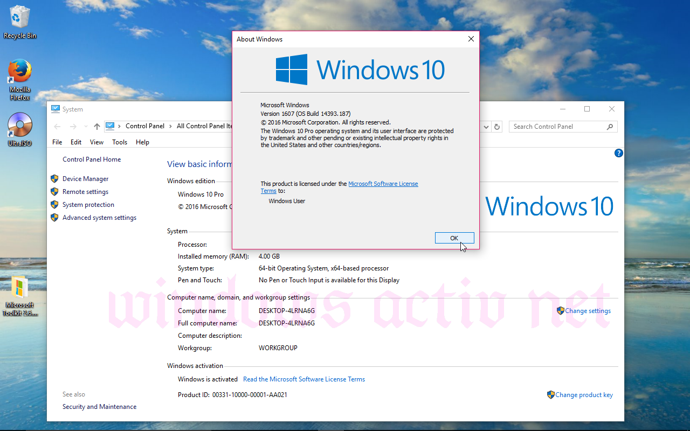Viewport: 690px width, 431px height.
Task: Click the System window title icon
Action: click(x=56, y=109)
